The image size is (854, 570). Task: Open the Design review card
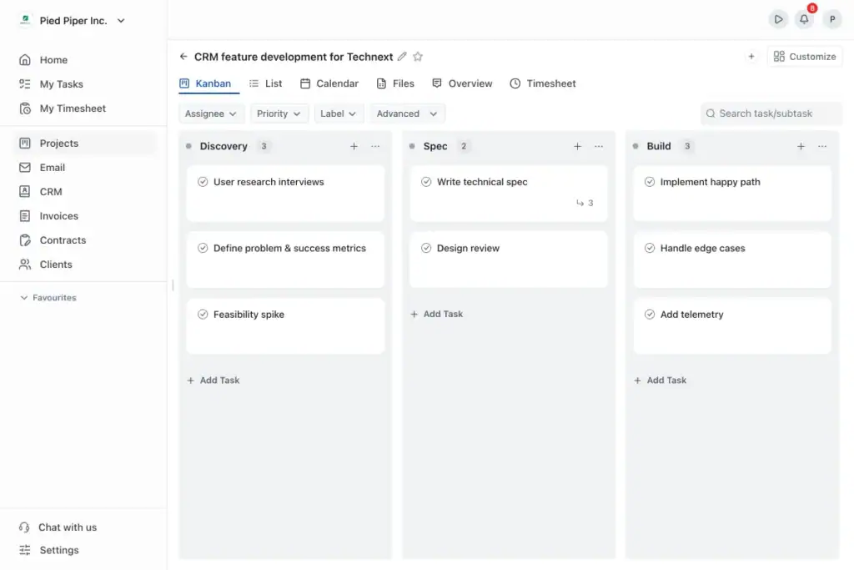[x=509, y=260]
